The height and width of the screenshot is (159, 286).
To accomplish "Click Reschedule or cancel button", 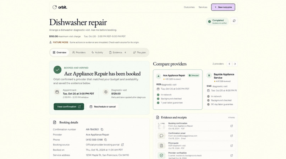I will (x=103, y=107).
